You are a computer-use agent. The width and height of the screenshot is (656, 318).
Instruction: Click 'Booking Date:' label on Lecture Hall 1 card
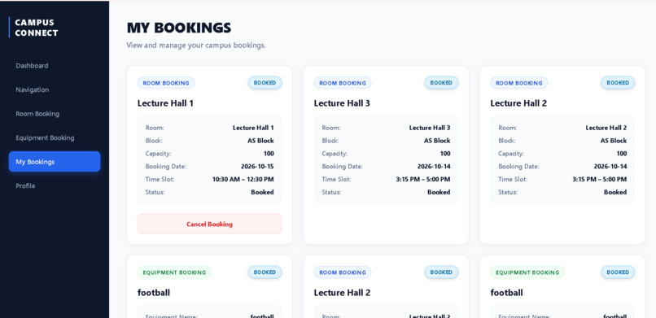[x=166, y=166]
